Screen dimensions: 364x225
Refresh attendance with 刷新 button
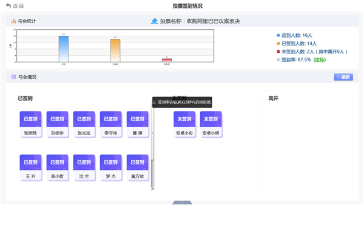pos(343,77)
